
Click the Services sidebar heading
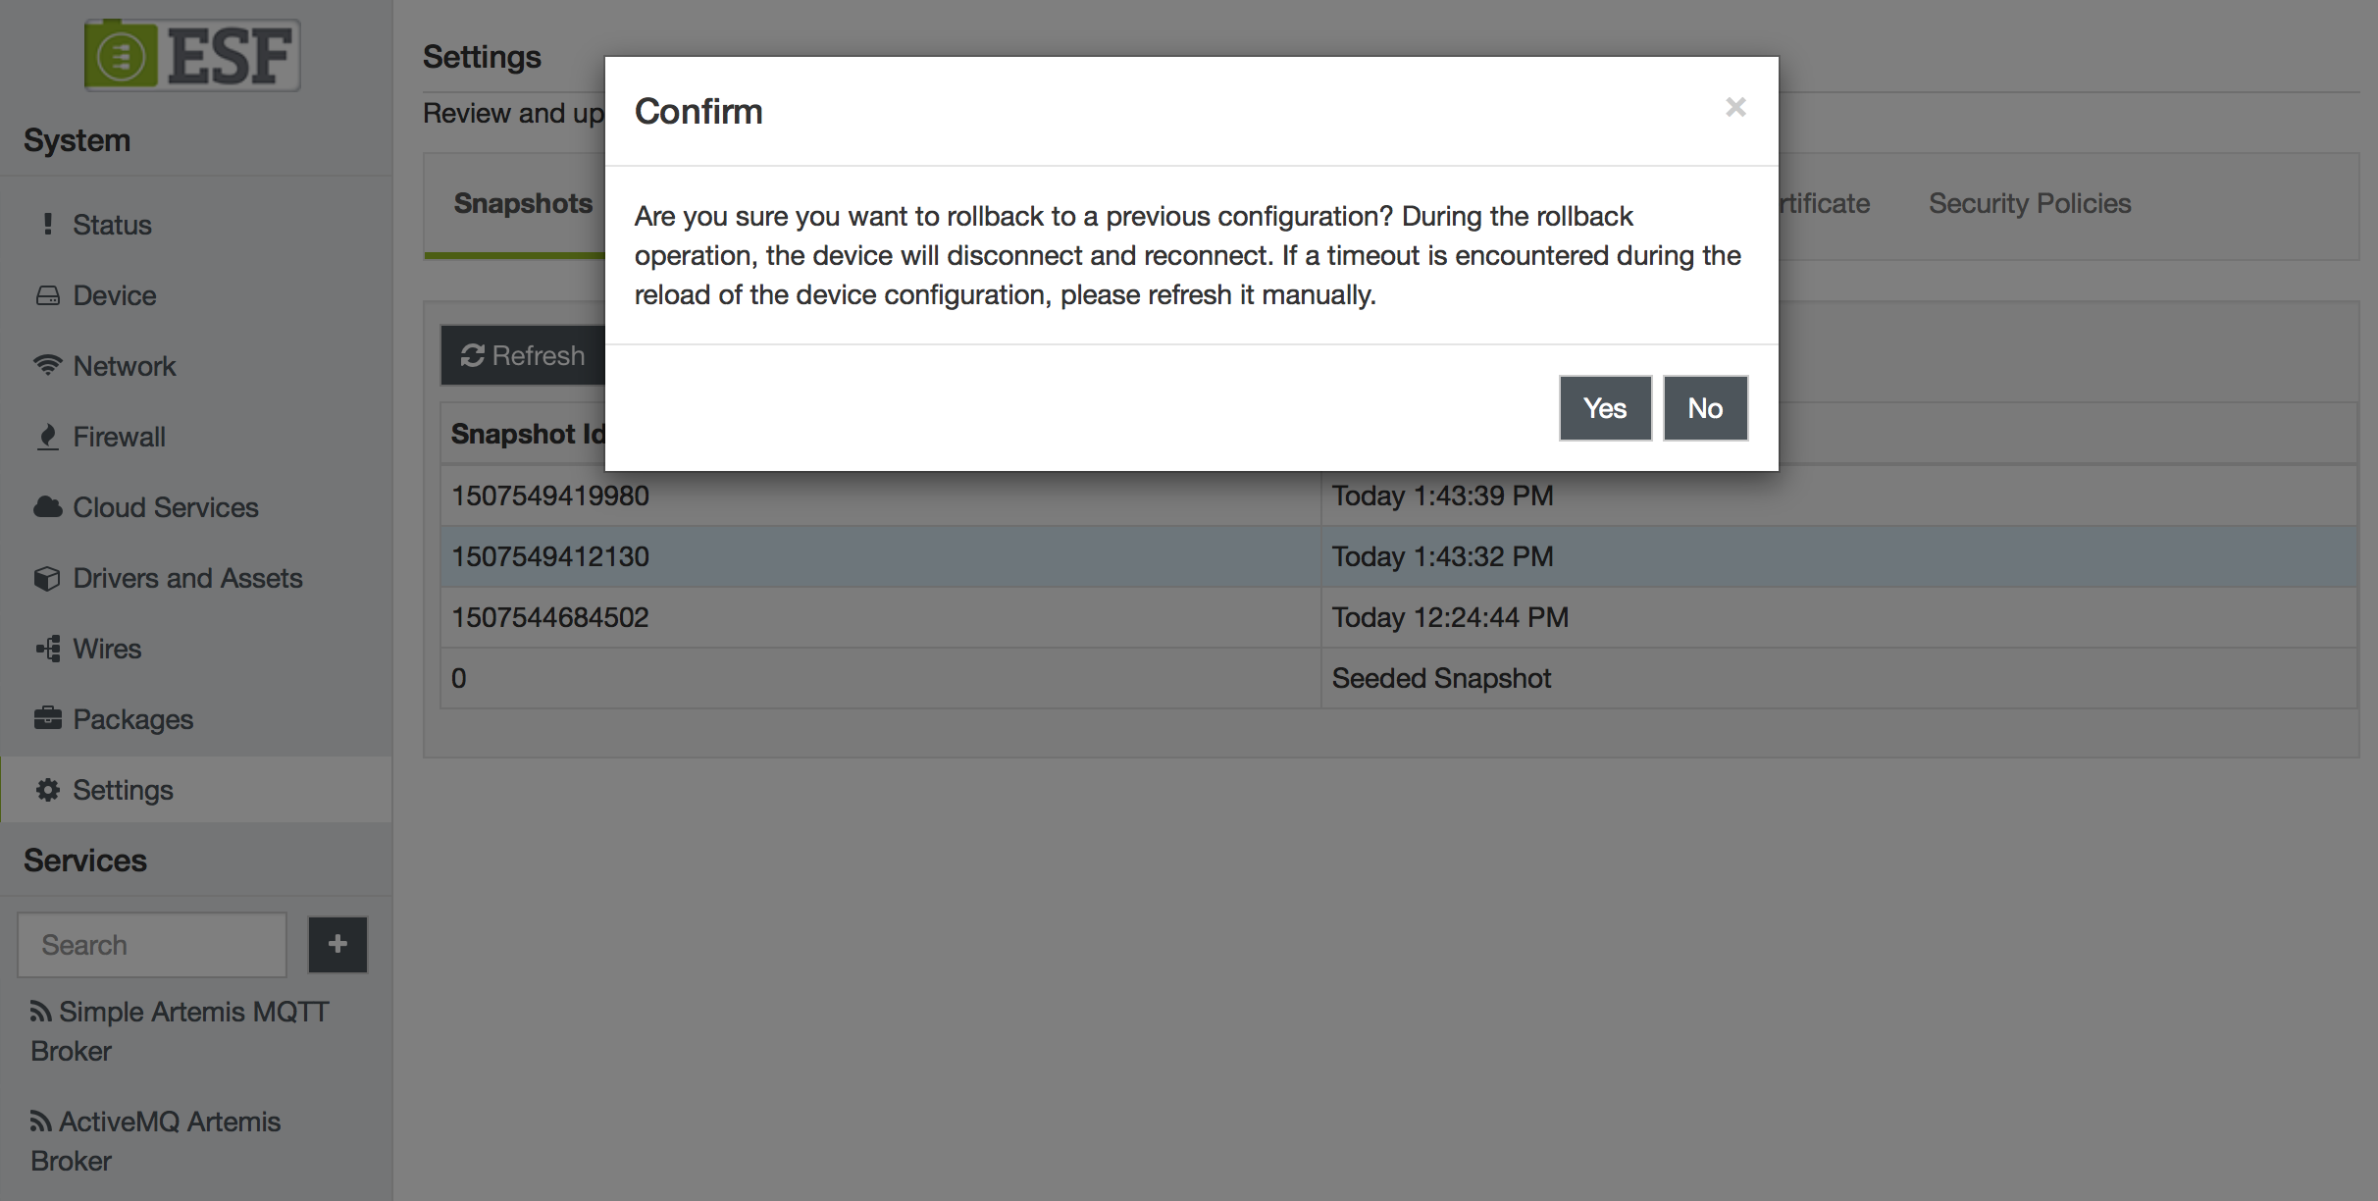[x=85, y=861]
